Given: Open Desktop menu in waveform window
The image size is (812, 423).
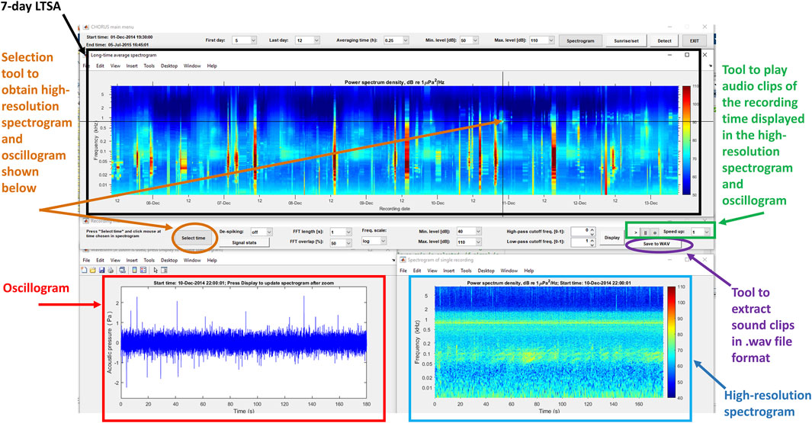Looking at the screenshot, I should coord(169,261).
